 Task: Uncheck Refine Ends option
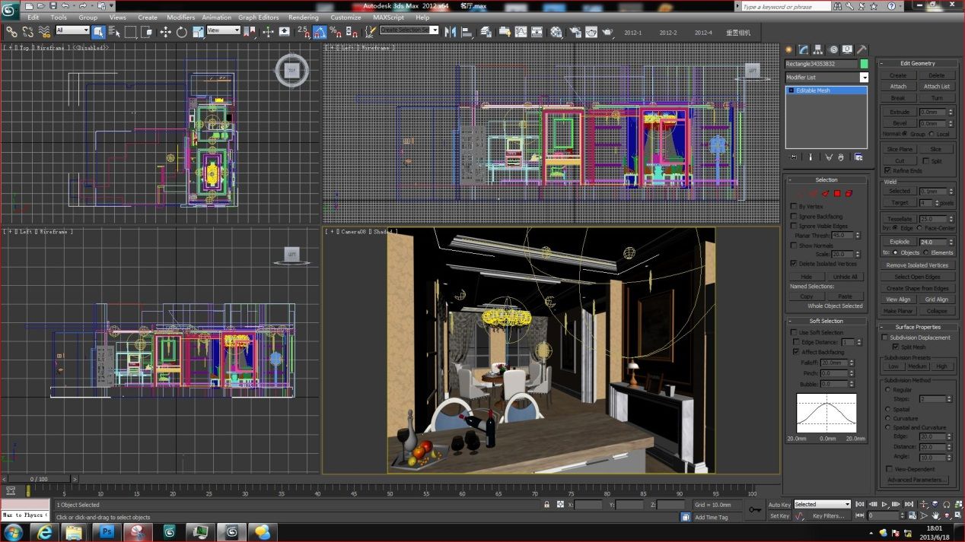[x=887, y=171]
